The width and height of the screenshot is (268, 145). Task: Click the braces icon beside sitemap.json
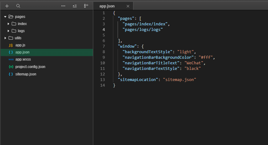[11, 74]
